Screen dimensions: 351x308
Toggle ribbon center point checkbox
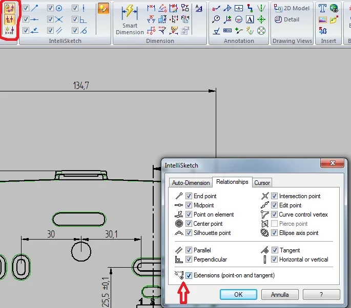50,8
